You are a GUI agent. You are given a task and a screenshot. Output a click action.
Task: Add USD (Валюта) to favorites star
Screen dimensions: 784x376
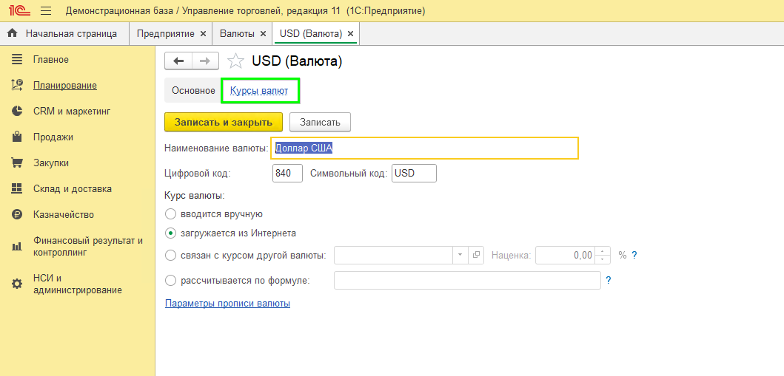click(235, 61)
